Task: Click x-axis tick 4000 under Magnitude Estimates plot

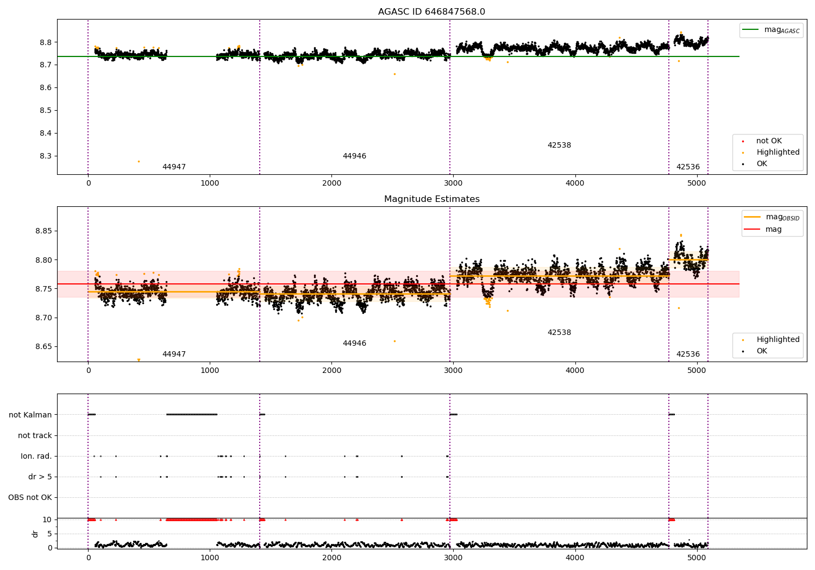Action: pos(575,370)
